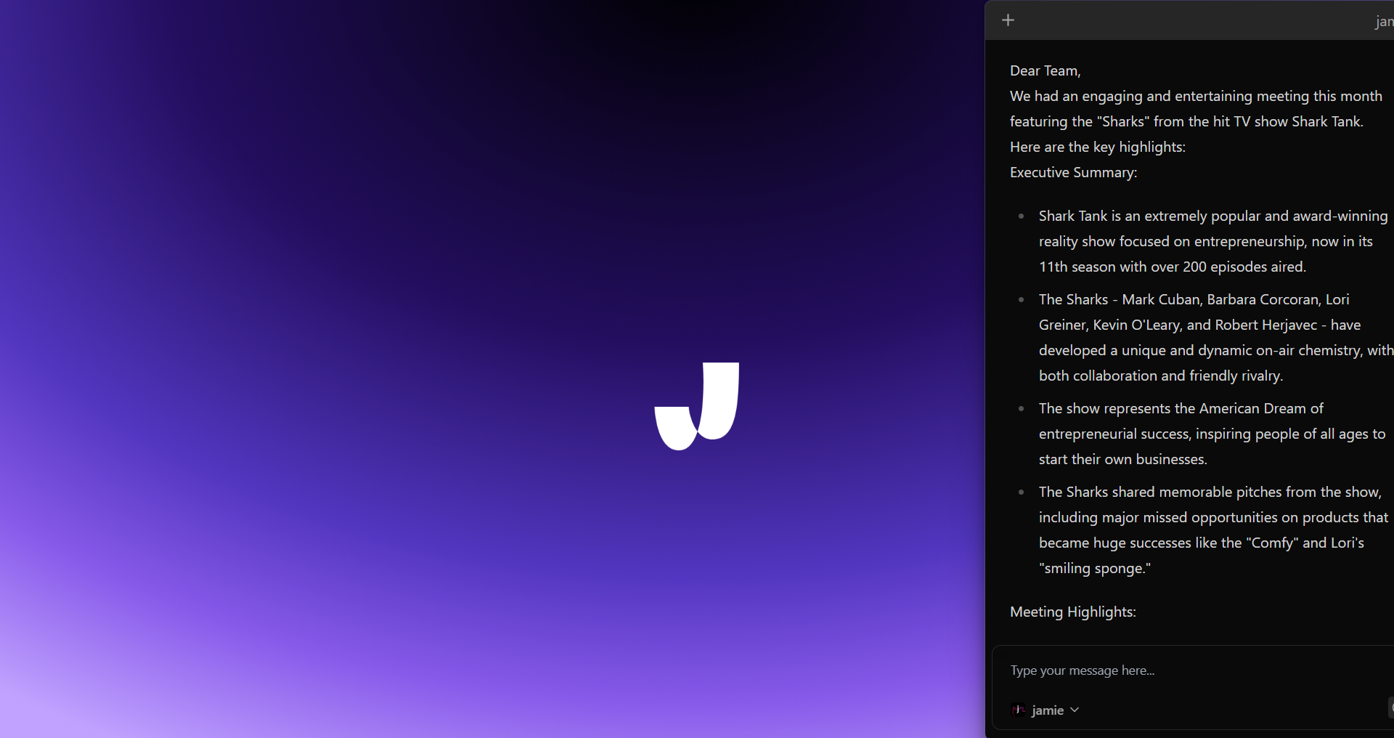1394x738 pixels.
Task: Click the bullet about Shark Tank's 11th season
Action: pos(1213,241)
